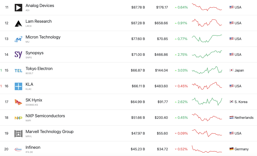Image resolution: width=257 pixels, height=156 pixels.
Task: Click the South Korea flag icon
Action: pos(231,102)
